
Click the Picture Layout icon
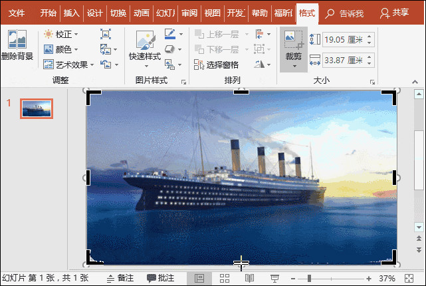point(170,65)
